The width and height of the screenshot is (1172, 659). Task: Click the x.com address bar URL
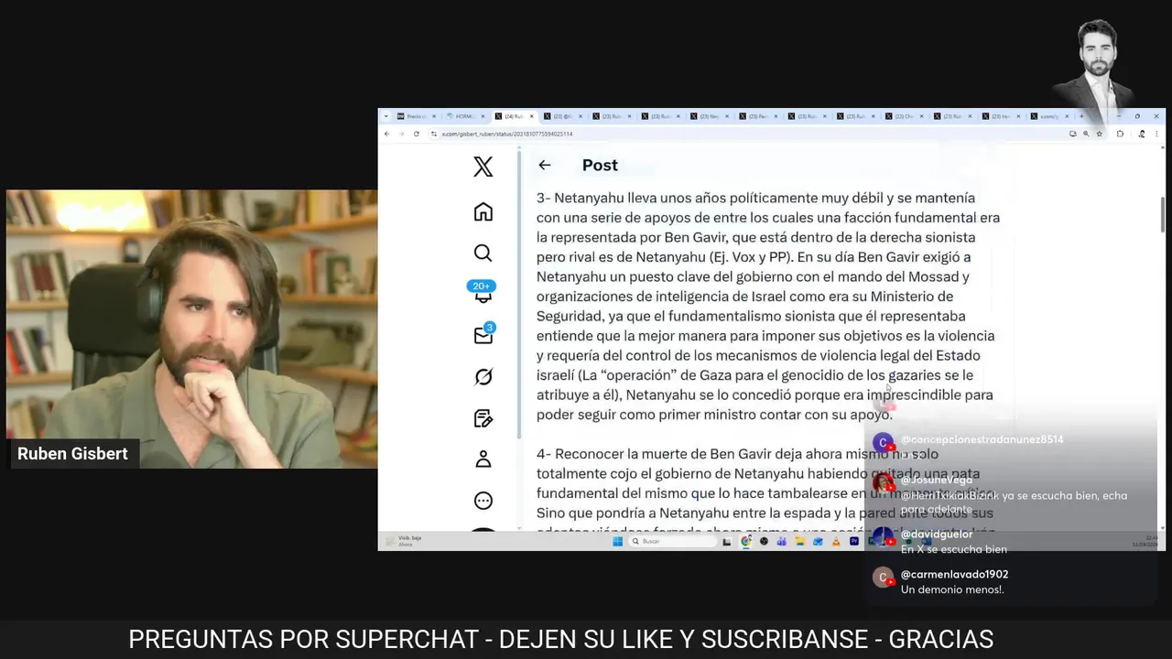506,134
